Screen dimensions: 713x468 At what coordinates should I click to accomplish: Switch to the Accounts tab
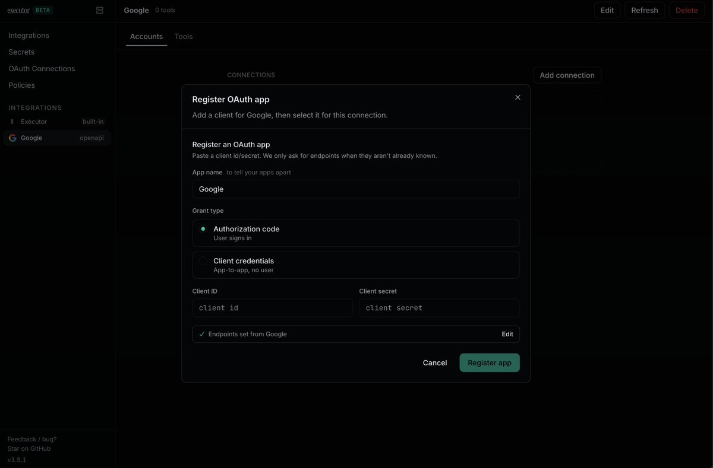pyautogui.click(x=146, y=36)
